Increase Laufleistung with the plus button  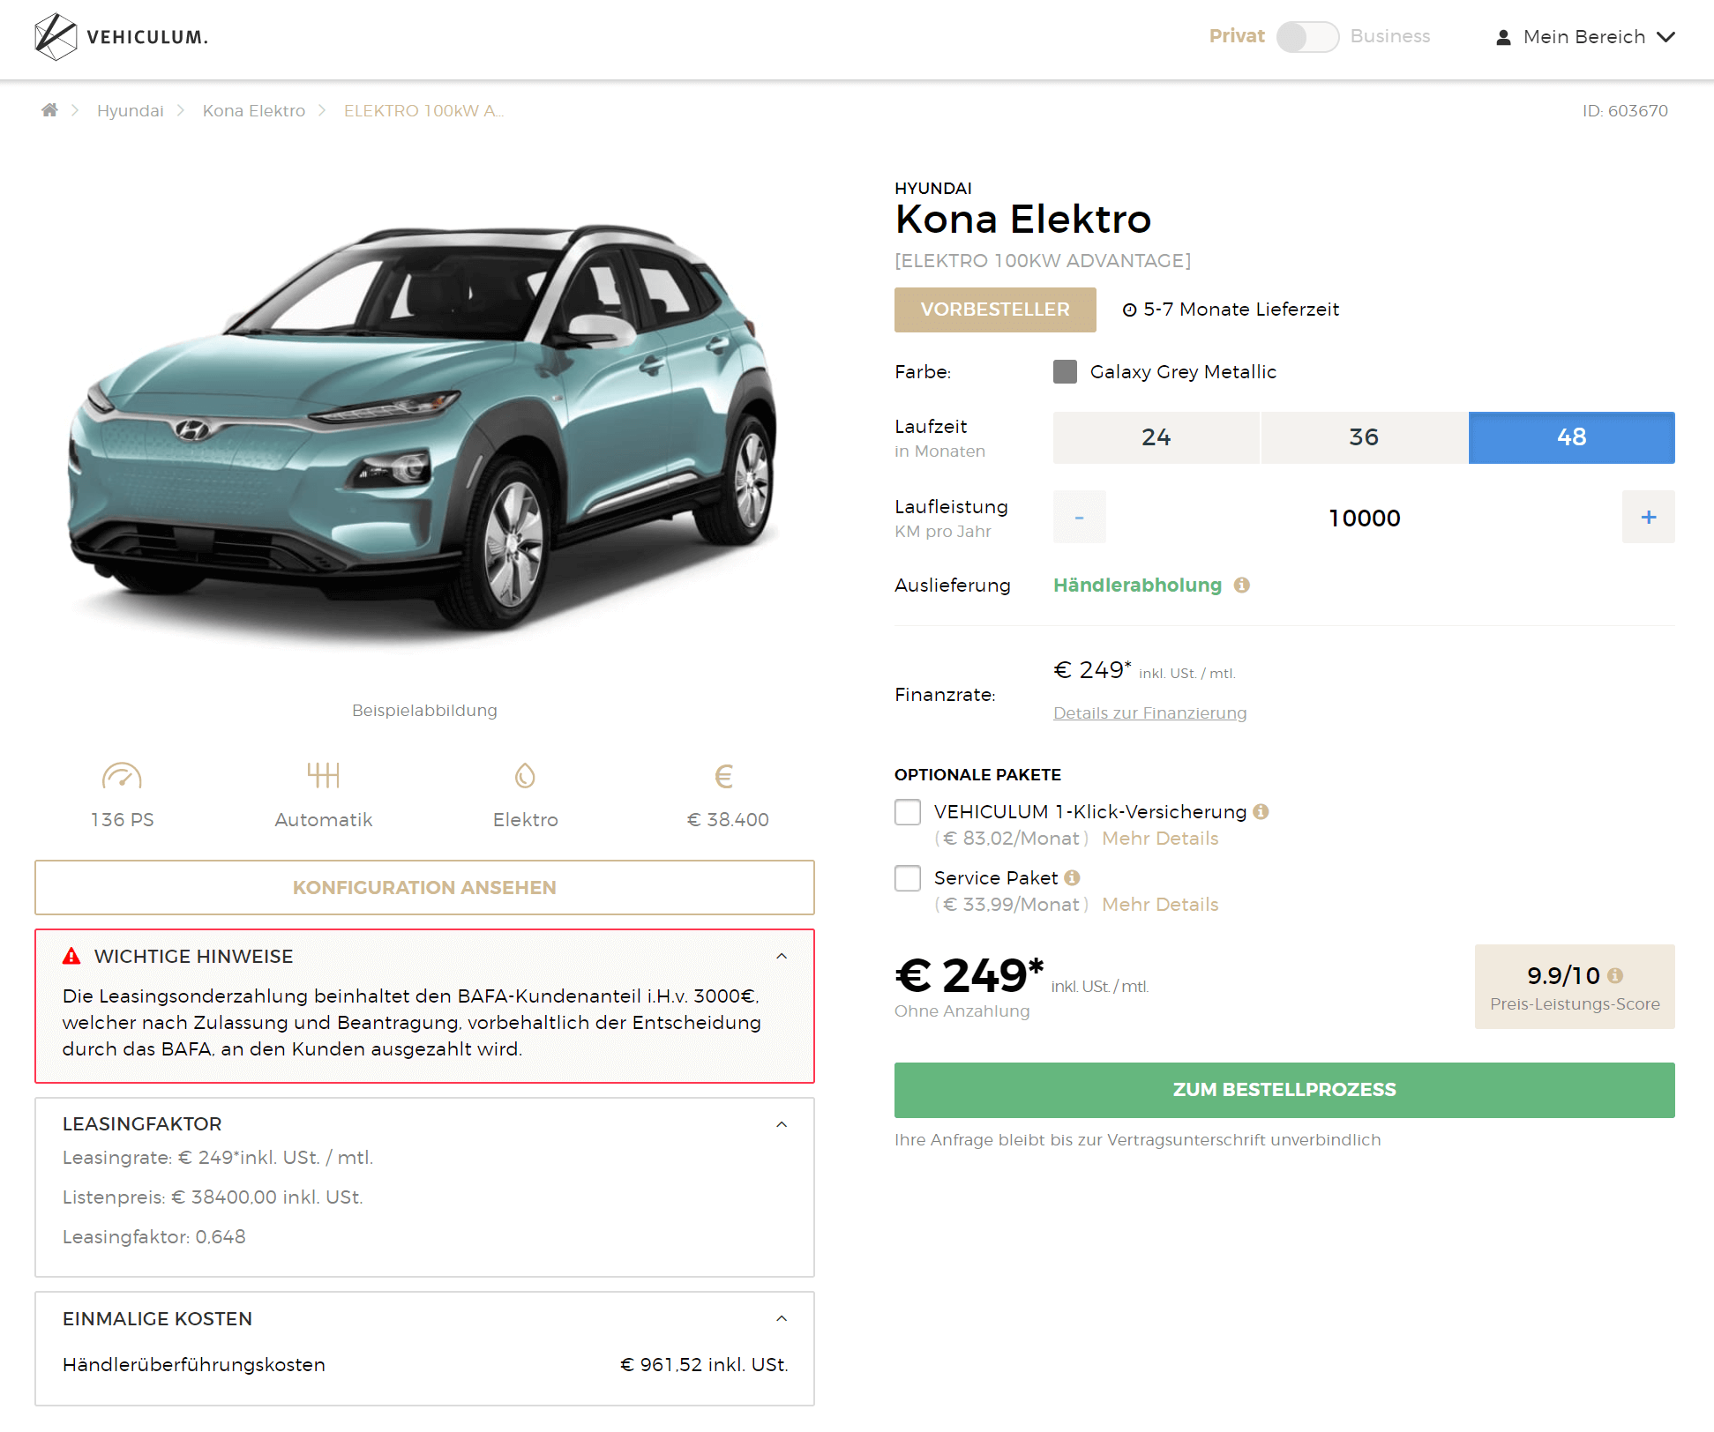click(1649, 518)
